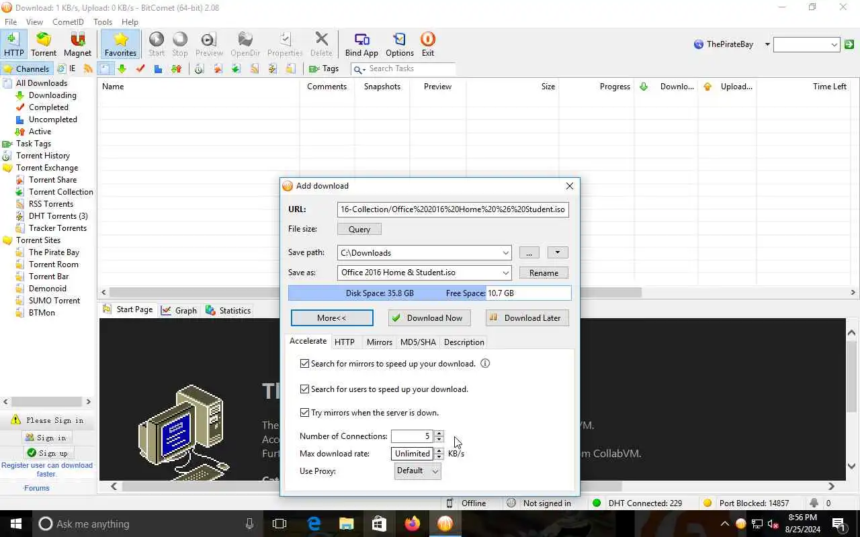Open Firefox from the taskbar
The height and width of the screenshot is (537, 860).
tap(412, 524)
